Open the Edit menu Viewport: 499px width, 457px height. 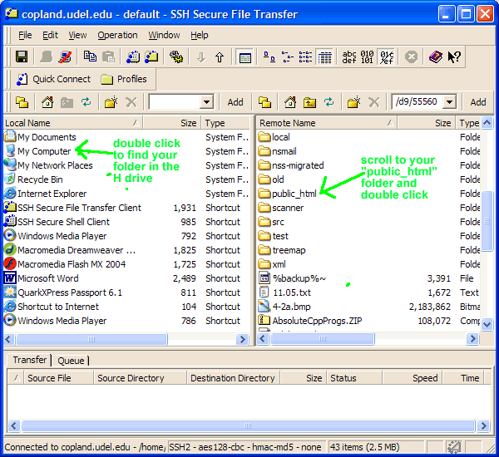tap(50, 35)
